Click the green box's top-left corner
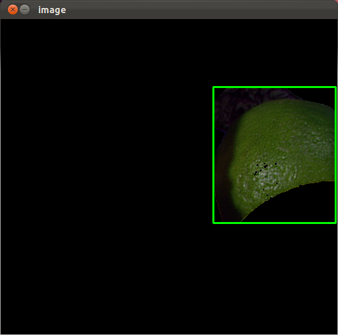This screenshot has height=335, width=338. 214,87
